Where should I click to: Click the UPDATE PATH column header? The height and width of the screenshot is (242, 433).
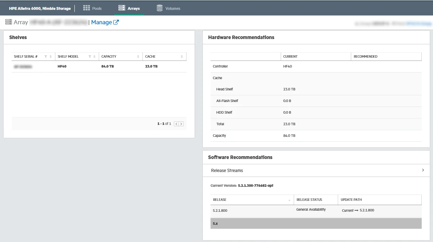click(351, 200)
